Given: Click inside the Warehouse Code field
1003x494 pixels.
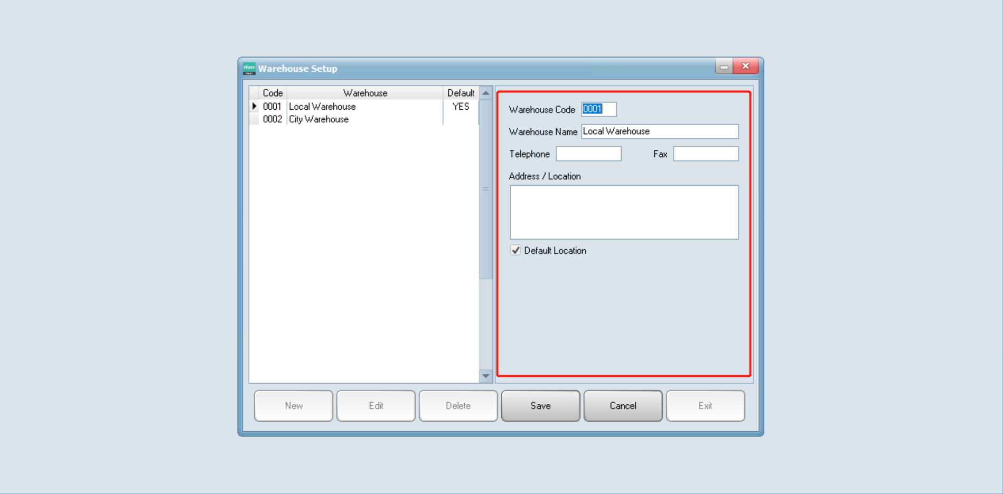Looking at the screenshot, I should [x=598, y=109].
